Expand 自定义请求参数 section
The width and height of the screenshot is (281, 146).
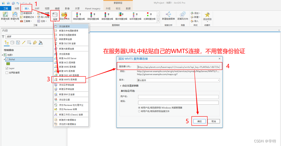point(121,86)
